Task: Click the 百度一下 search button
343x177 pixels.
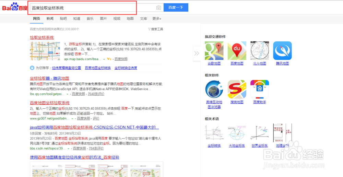Action: pyautogui.click(x=176, y=8)
